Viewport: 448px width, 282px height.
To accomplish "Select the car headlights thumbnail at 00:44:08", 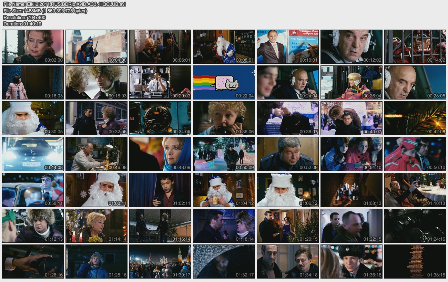I will coord(33,154).
